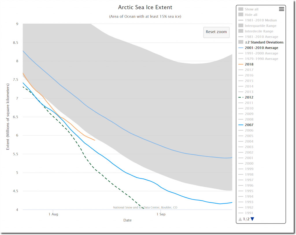Open National Snow and Ice Data Center credit link
The image size is (296, 235).
click(145, 207)
